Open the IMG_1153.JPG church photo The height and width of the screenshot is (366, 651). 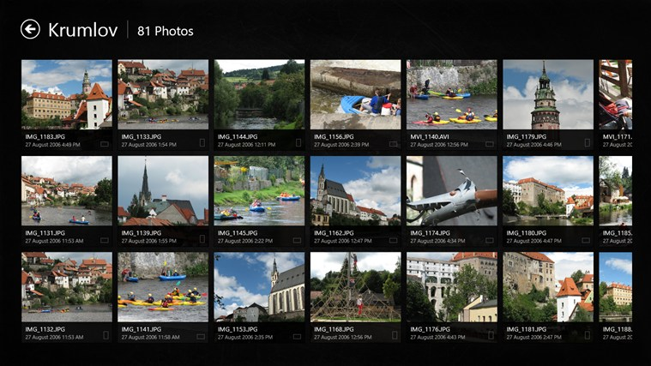pos(259,287)
